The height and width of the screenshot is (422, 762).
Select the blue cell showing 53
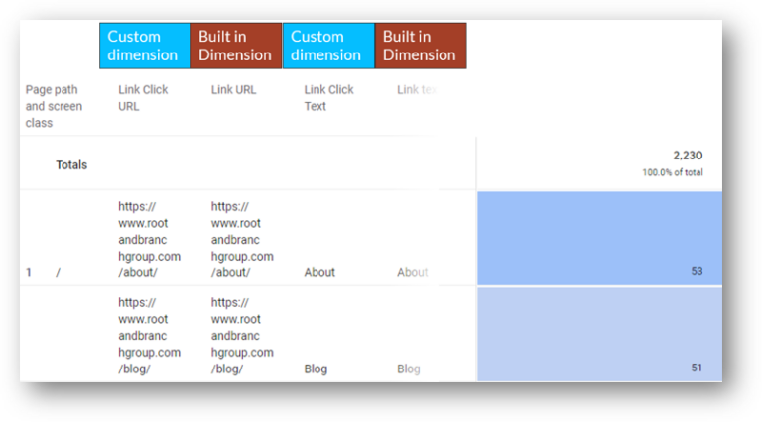tap(599, 238)
